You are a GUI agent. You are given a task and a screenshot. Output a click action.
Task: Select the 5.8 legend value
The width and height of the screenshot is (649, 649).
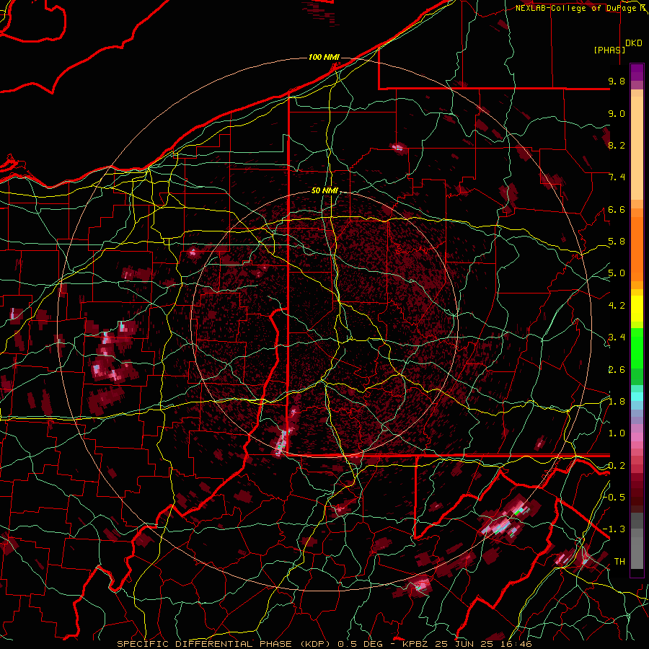(617, 242)
